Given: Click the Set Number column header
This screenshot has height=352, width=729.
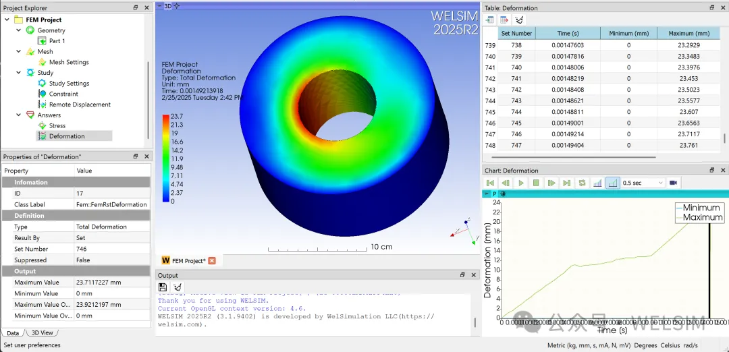Looking at the screenshot, I should tap(516, 34).
